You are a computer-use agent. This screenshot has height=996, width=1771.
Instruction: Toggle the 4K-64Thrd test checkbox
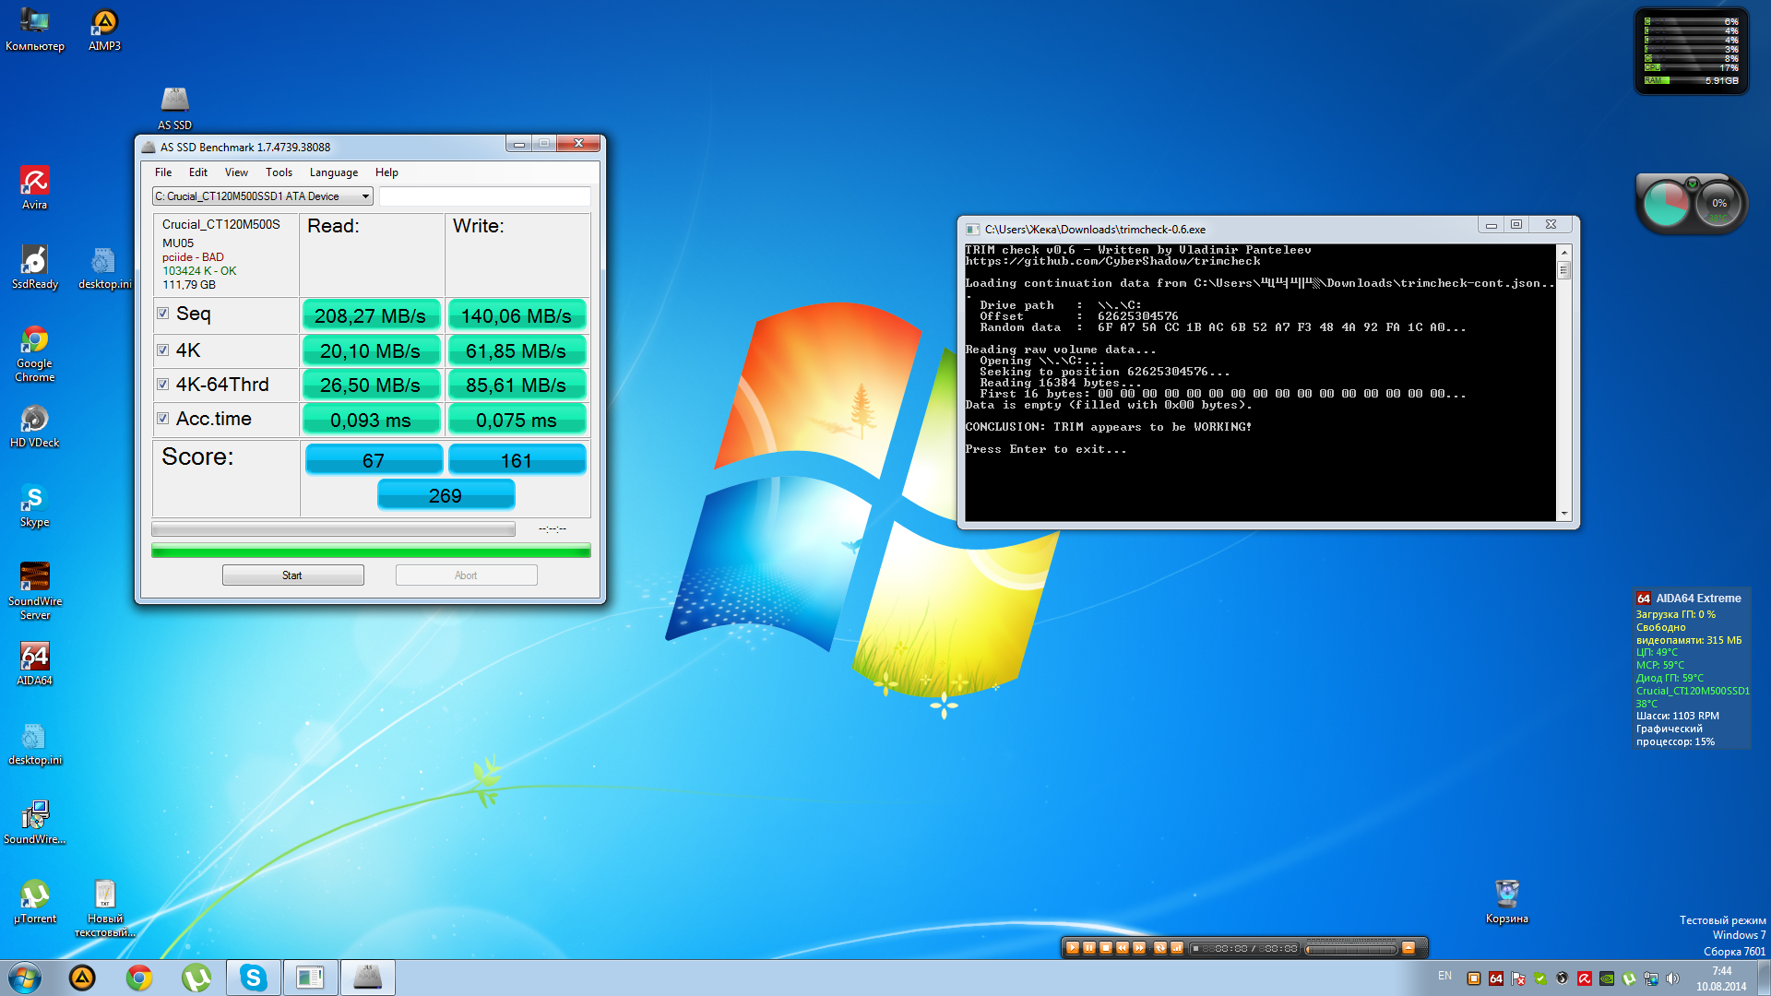(x=163, y=385)
